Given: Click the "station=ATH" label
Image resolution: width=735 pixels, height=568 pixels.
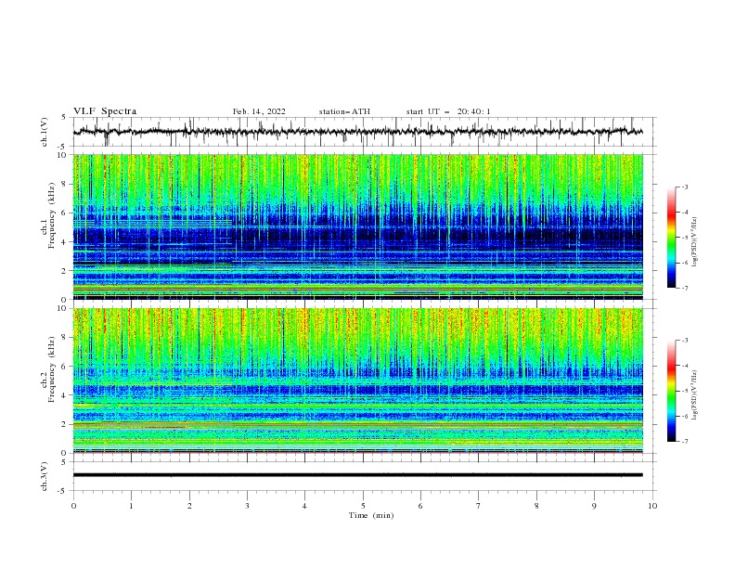Looking at the screenshot, I should pos(344,111).
